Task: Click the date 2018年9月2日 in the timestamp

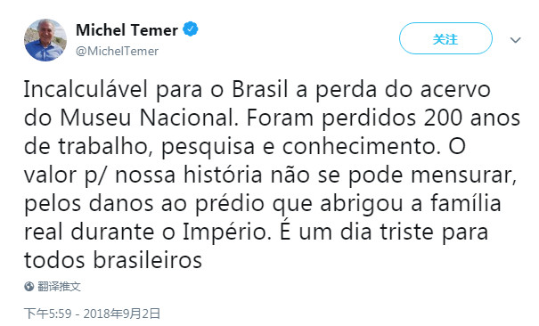Action: (x=122, y=314)
